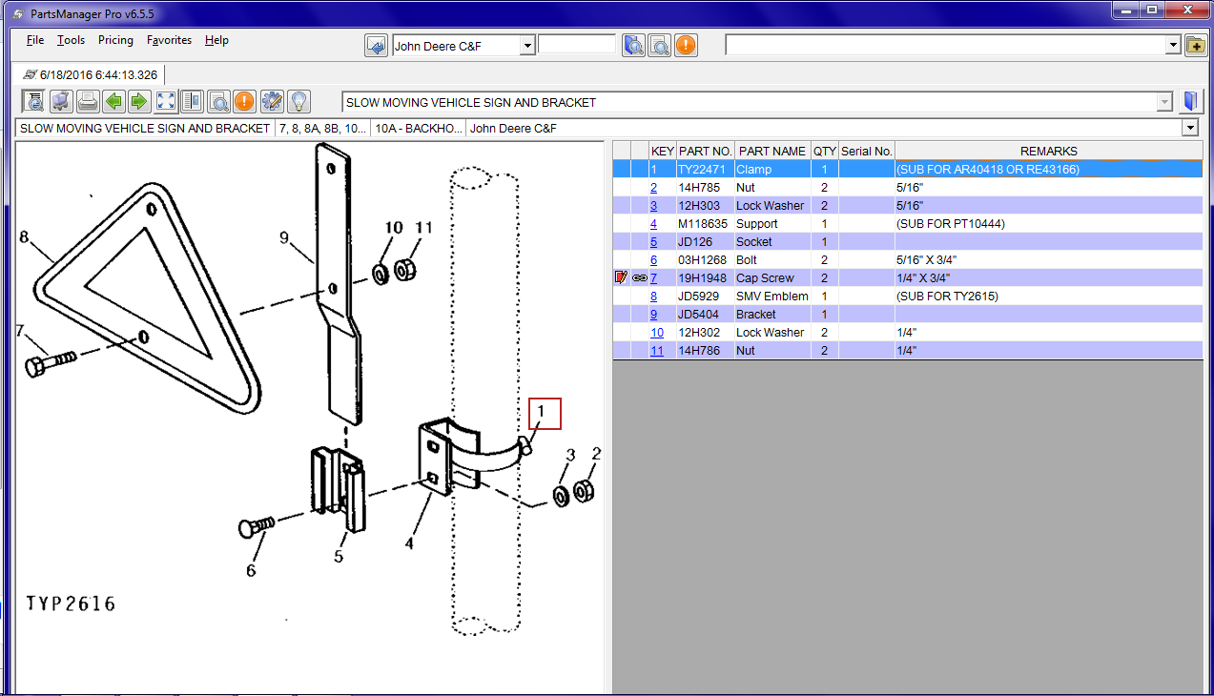Click the blue back arrow beside the catalog combo
Viewport: 1214px width, 696px height.
tap(377, 46)
